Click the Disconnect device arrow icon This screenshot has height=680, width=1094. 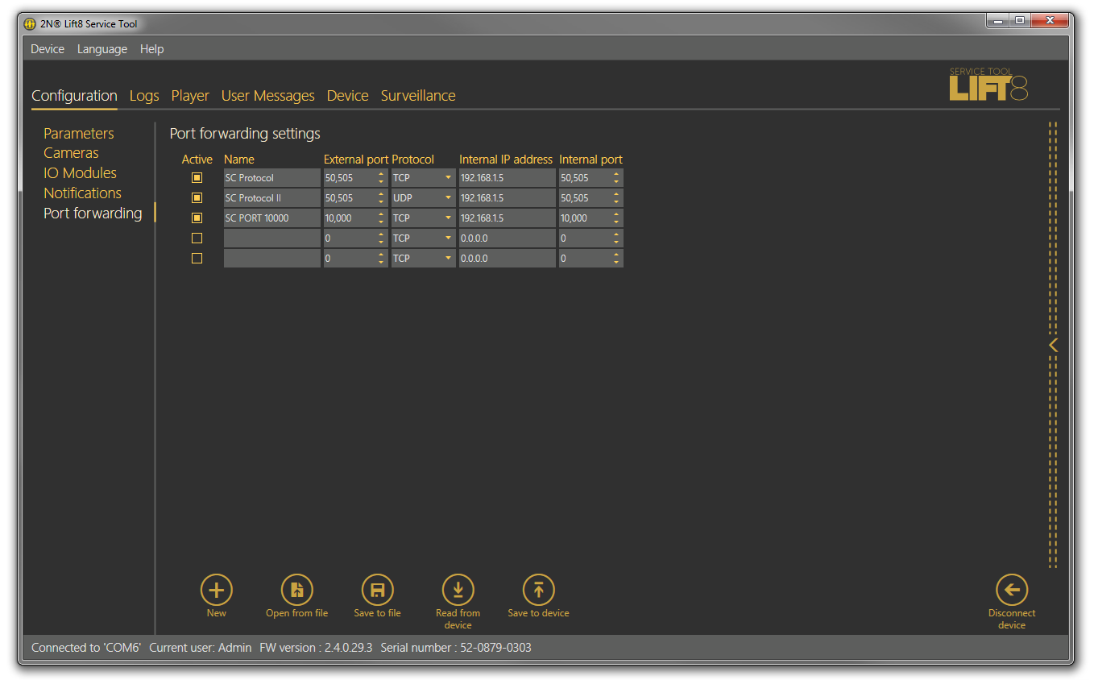(x=1012, y=590)
